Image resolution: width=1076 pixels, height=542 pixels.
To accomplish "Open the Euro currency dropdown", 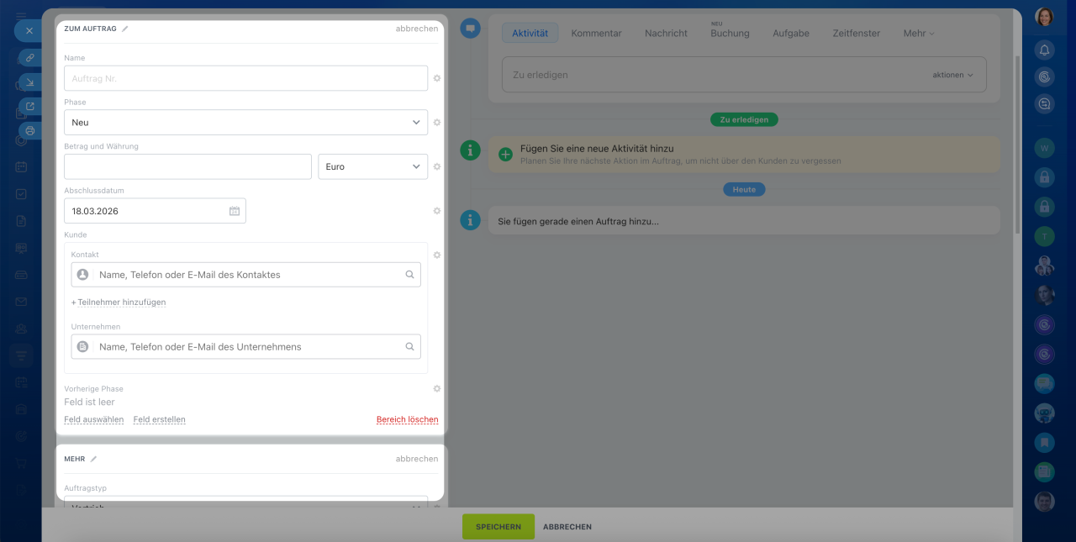I will (x=372, y=166).
